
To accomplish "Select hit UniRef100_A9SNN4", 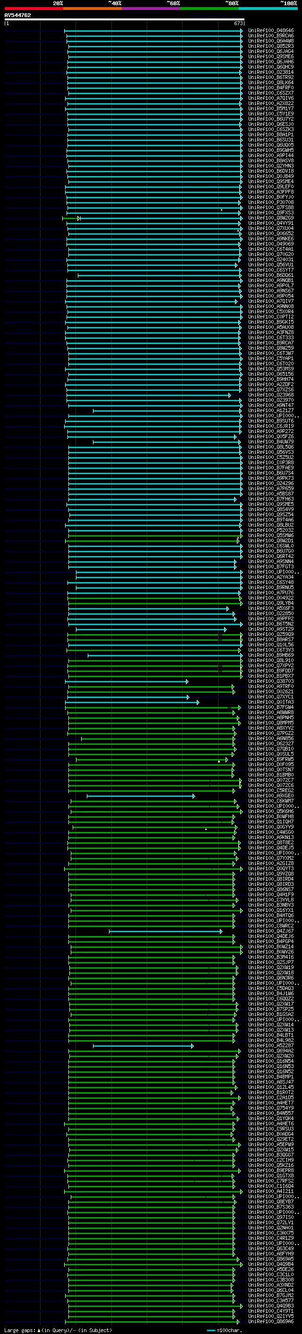I will point(271,561).
